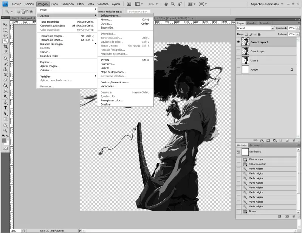Click the background color swatch
Image resolution: width=302 pixels, height=233 pixels.
coord(7,143)
